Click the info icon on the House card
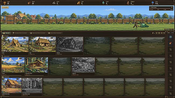 point(81,38)
